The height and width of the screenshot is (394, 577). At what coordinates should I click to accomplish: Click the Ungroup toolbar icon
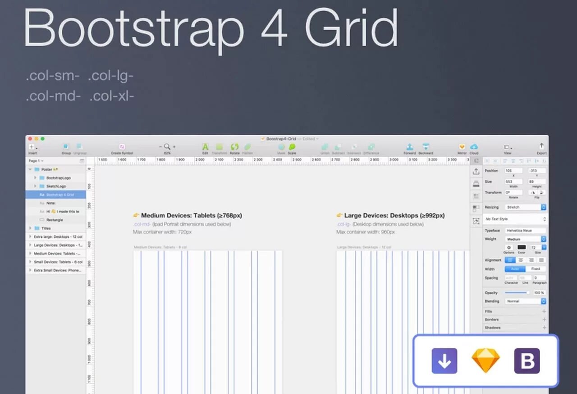coord(79,147)
